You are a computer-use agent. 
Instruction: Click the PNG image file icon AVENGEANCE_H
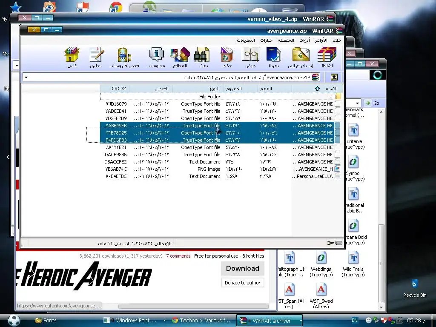338,169
